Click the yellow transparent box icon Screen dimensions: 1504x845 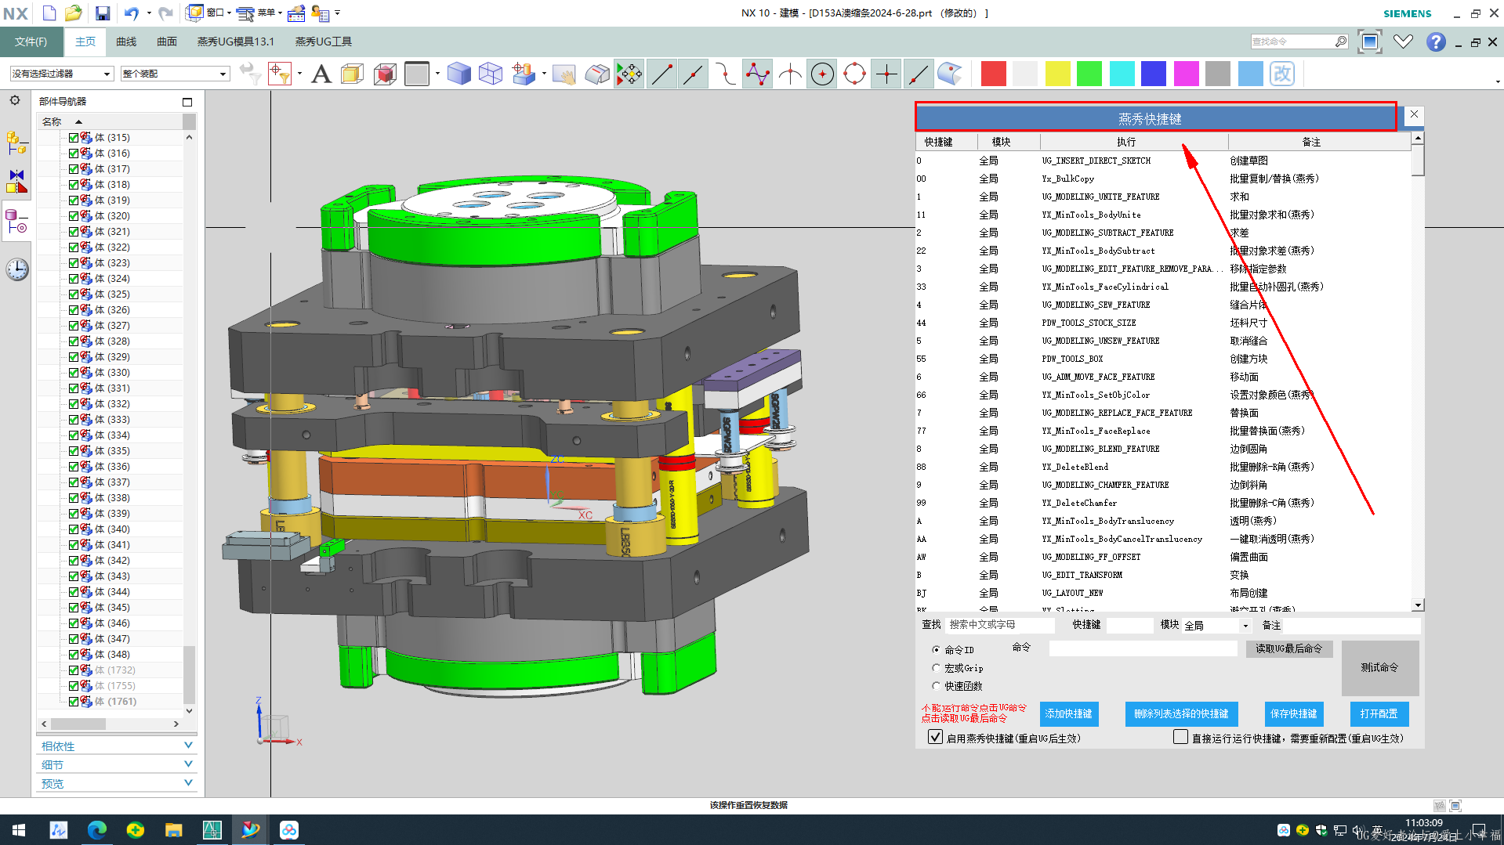352,74
